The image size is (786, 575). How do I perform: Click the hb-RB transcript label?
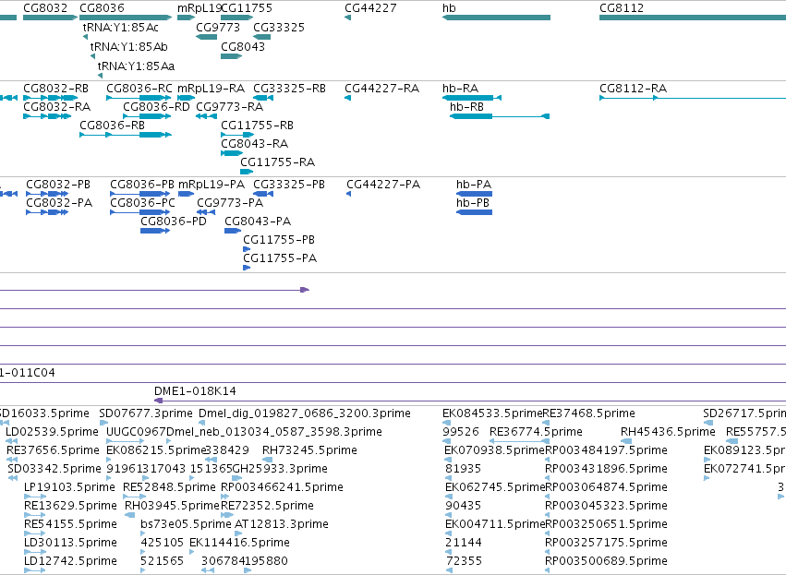466,107
